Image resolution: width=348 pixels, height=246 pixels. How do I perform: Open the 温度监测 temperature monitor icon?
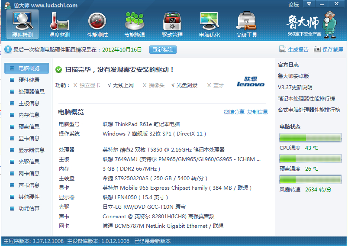[x=59, y=24]
